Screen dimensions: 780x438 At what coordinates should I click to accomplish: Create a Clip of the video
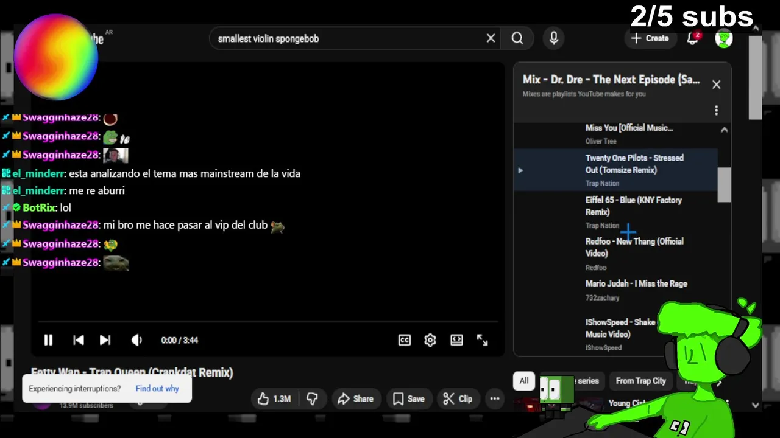click(x=458, y=399)
